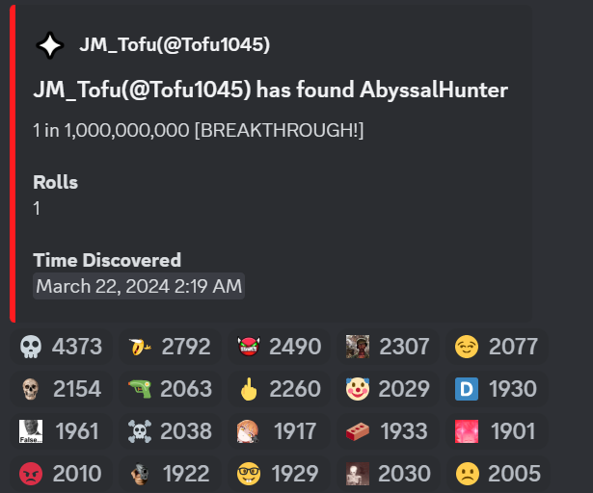Open the JM_Tofu(@Tofu1045) author name

tap(174, 44)
